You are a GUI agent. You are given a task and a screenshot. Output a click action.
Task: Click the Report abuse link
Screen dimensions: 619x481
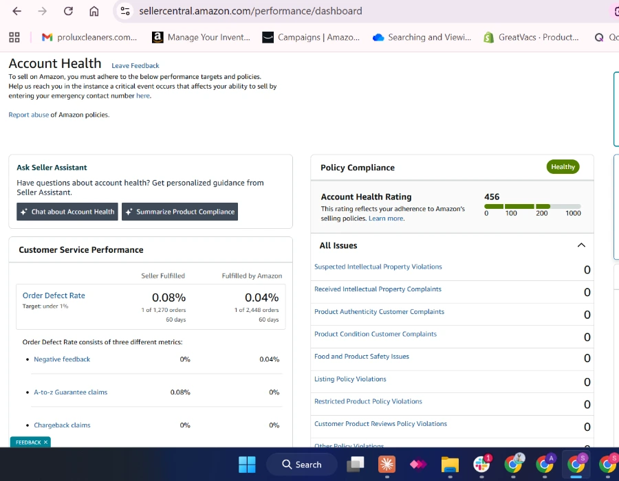point(29,115)
